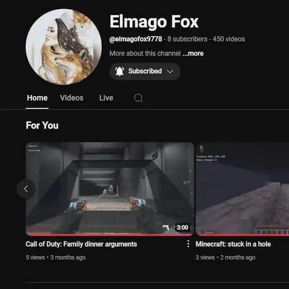Open options menu for Call of Duty video
The height and width of the screenshot is (289, 289).
point(188,244)
